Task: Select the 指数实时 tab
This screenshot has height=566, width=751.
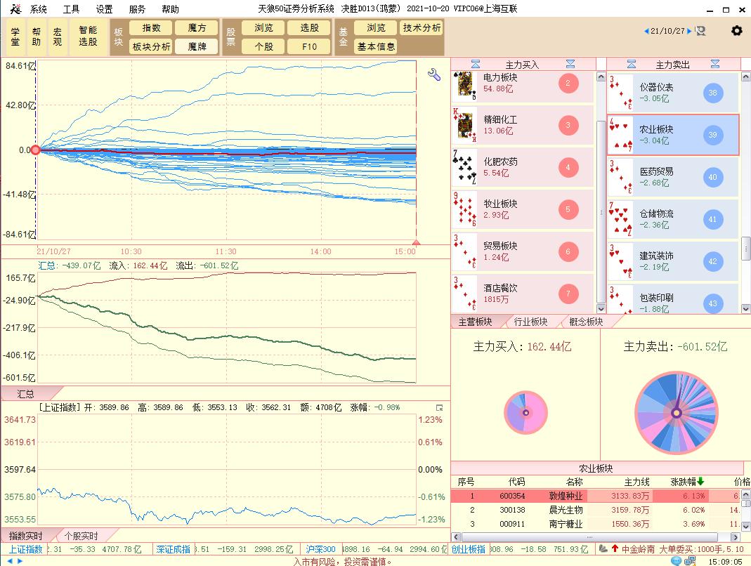Action: pos(25,536)
